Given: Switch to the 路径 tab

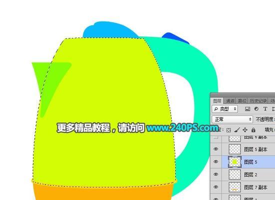Looking at the screenshot, I should (242, 101).
